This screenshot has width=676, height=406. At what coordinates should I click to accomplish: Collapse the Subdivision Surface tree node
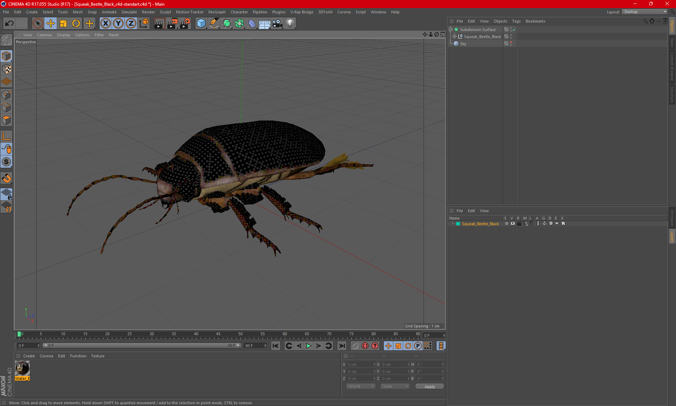pos(451,30)
